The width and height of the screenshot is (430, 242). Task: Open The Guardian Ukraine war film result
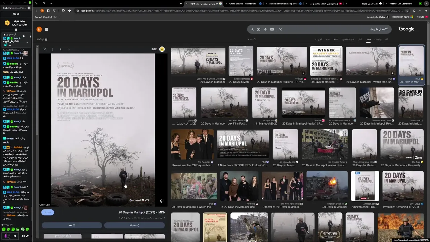(192, 145)
